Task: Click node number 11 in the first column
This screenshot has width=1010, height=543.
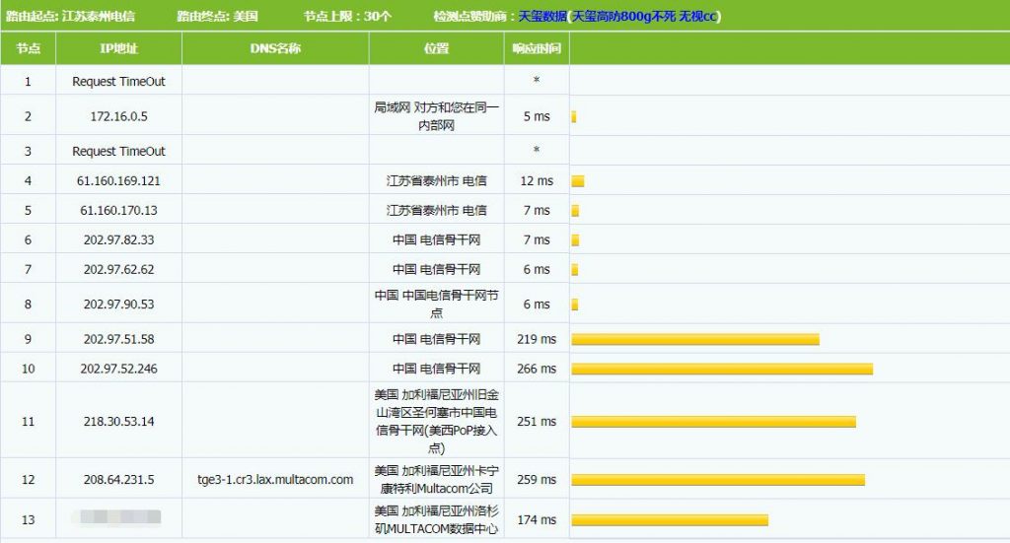Action: [28, 422]
